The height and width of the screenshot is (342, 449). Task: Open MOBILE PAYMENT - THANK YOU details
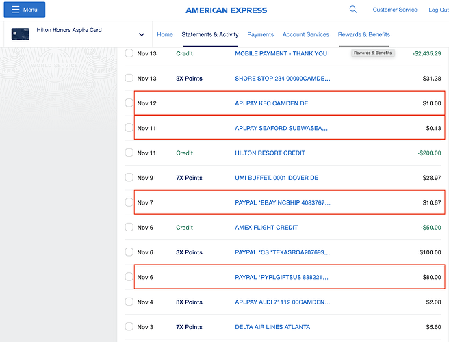pos(281,53)
